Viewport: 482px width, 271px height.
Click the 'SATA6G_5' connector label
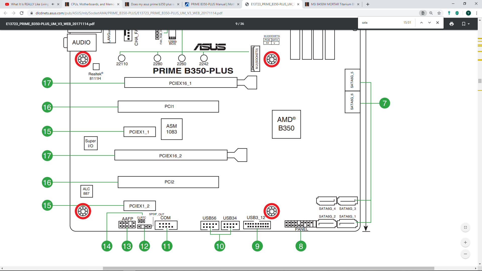tap(352, 80)
